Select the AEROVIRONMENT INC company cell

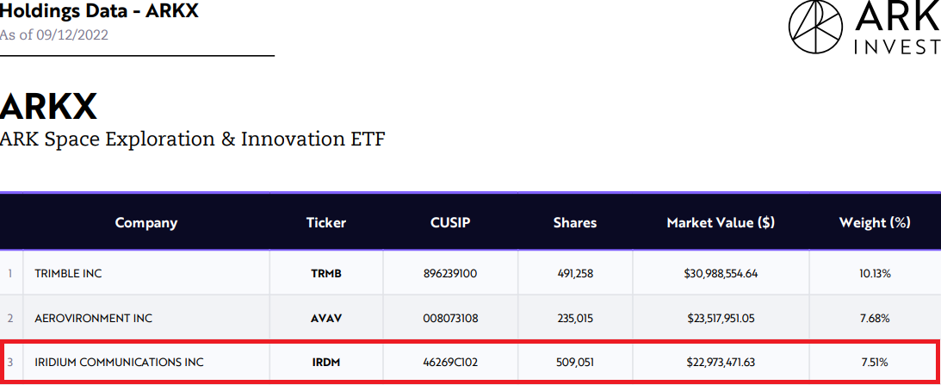coord(146,318)
